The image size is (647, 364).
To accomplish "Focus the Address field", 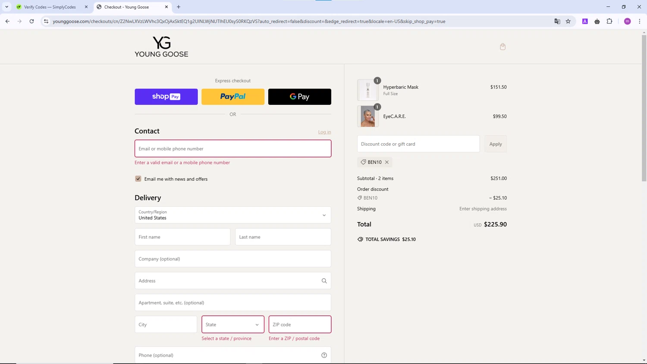I will coord(233,281).
